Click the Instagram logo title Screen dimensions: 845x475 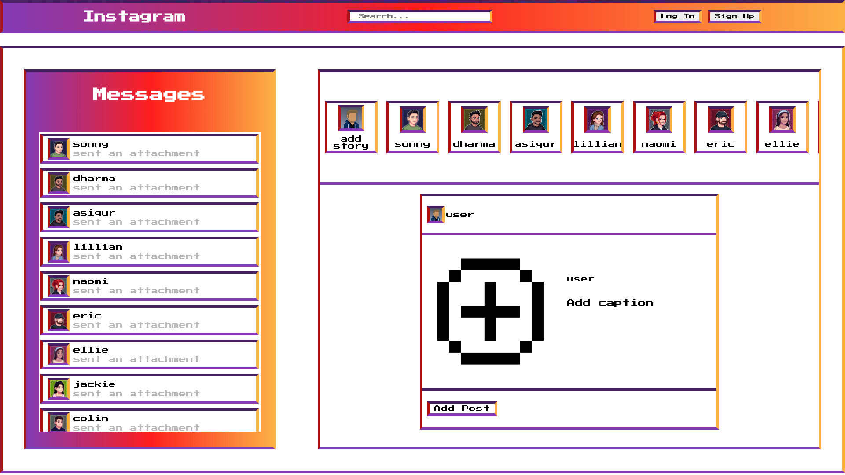135,17
